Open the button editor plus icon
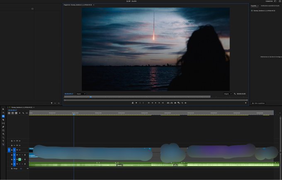 point(246,103)
